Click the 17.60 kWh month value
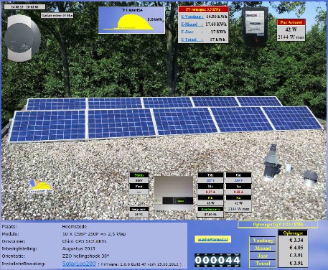328x270 pixels. click(x=217, y=24)
